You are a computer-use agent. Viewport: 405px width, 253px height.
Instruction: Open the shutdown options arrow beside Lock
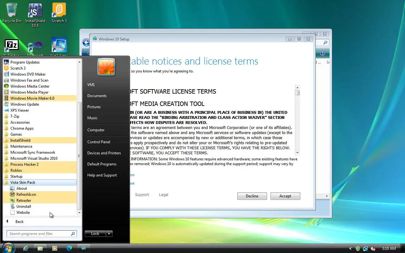pyautogui.click(x=109, y=234)
